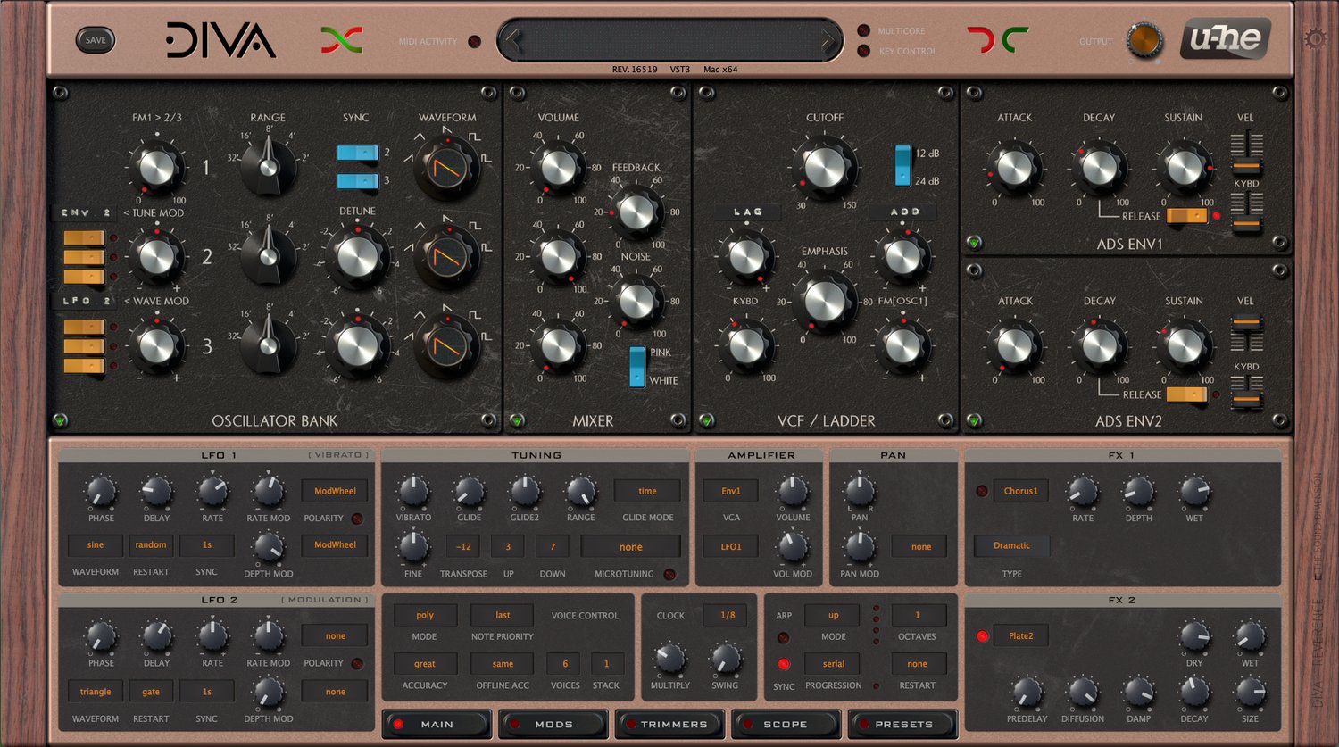Image resolution: width=1339 pixels, height=747 pixels.
Task: Open the LFO 2 Waveform dropdown showing triangle
Action: pyautogui.click(x=96, y=692)
